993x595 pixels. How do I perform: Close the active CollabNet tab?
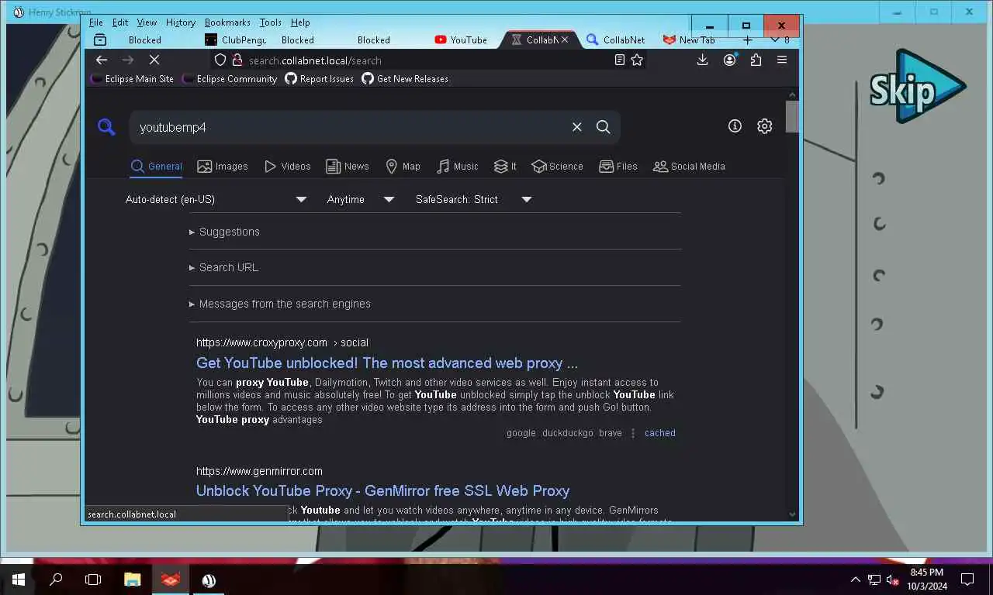[x=565, y=40]
